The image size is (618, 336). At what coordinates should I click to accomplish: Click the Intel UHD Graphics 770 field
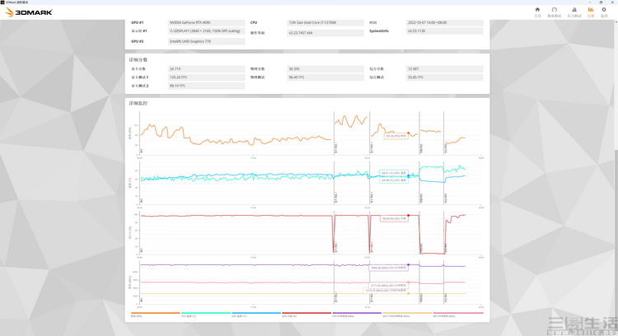pos(206,41)
